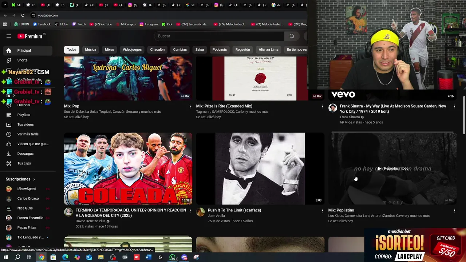The image size is (466, 262).
Task: Play the Push It To The Limit thumbnail
Action: tap(260, 168)
